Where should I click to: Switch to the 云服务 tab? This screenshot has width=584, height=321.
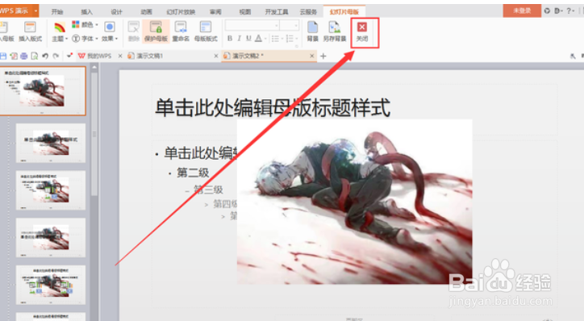click(308, 11)
